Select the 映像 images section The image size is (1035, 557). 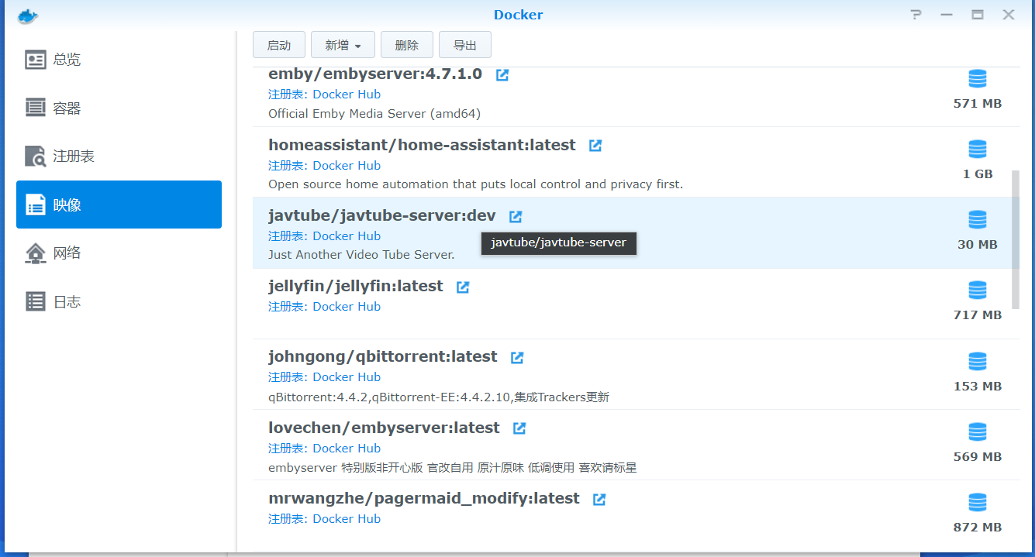119,205
